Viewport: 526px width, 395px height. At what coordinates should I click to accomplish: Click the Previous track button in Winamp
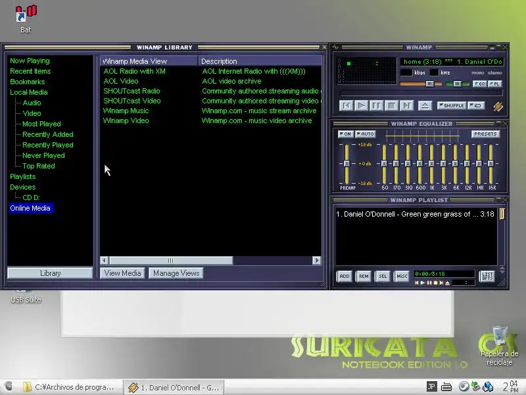click(x=347, y=106)
